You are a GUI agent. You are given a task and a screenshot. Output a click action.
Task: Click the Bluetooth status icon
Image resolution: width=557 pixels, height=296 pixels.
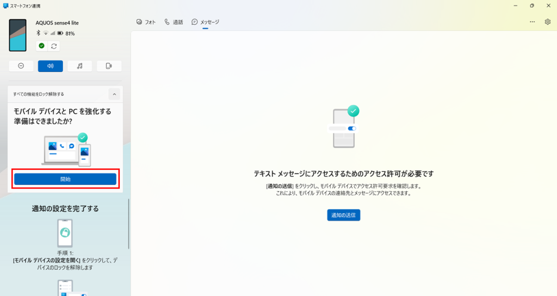(38, 34)
